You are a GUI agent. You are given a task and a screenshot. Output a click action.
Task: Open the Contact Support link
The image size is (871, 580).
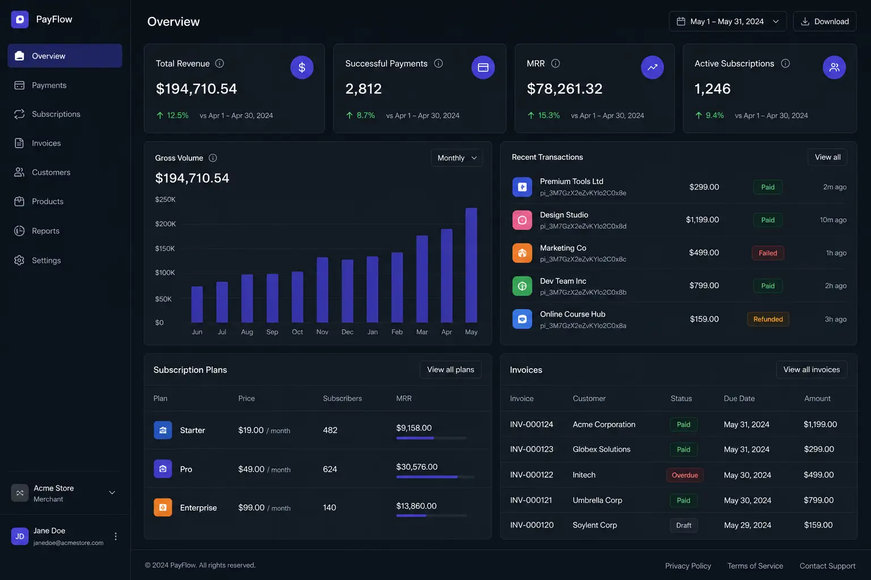pos(827,566)
